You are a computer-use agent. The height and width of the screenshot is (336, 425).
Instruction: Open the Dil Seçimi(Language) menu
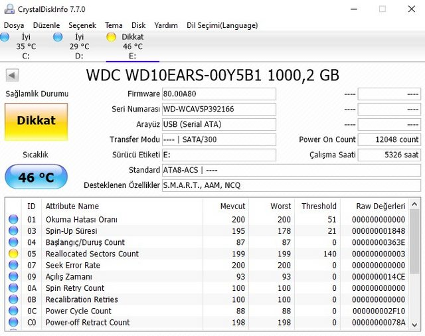coord(222,25)
